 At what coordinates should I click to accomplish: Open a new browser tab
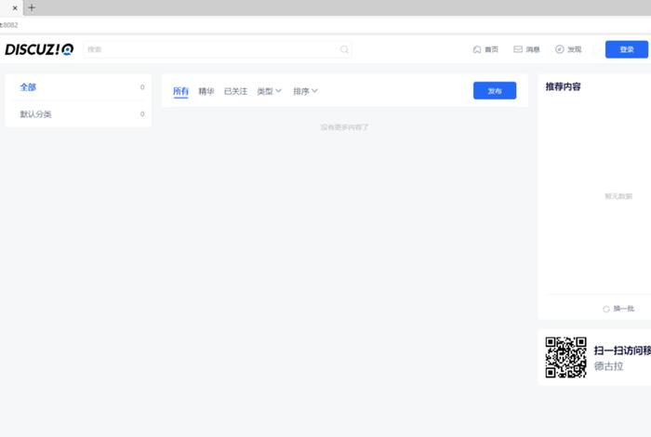32,7
